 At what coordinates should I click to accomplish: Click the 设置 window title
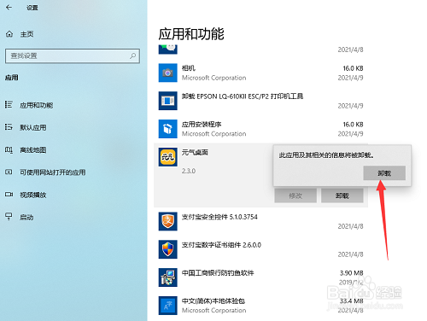pos(32,8)
